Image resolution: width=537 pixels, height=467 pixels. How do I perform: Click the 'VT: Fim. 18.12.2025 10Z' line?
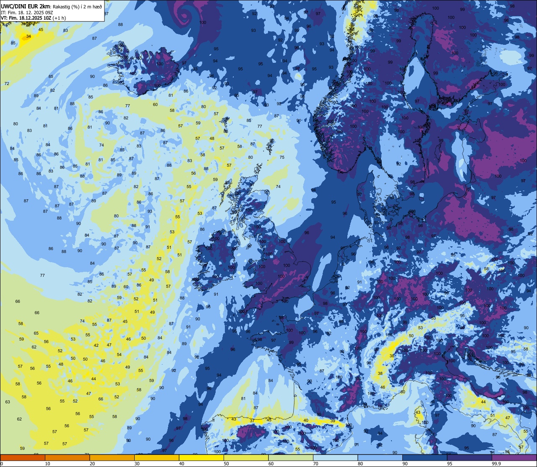click(26, 18)
